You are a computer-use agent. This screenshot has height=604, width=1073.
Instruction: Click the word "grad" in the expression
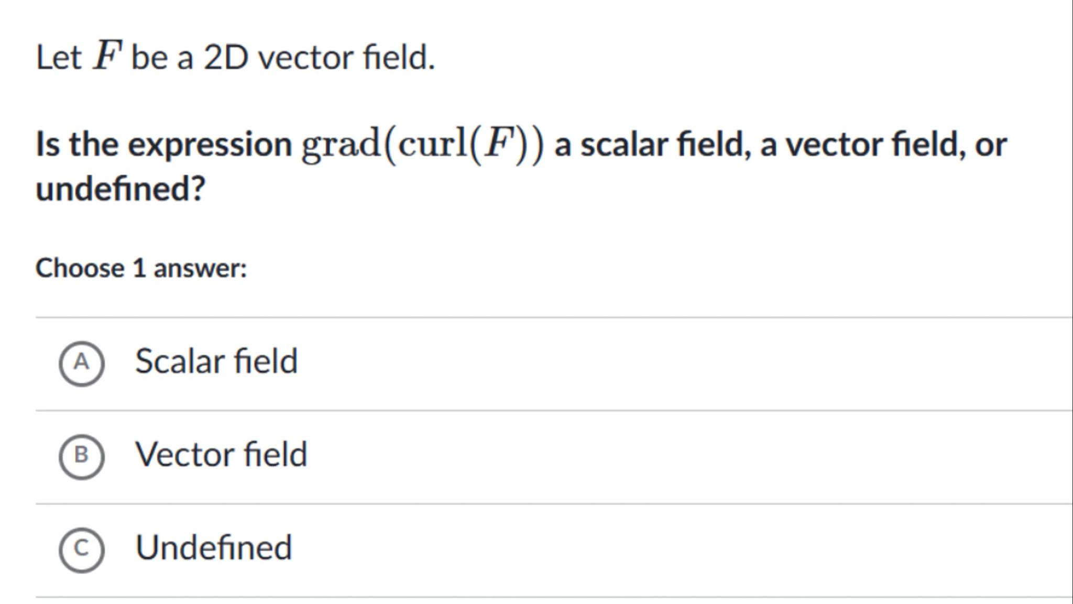pos(341,145)
